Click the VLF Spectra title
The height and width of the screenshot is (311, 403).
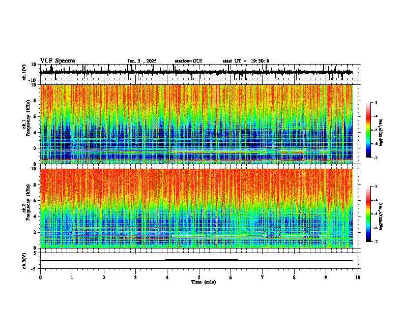(x=57, y=61)
